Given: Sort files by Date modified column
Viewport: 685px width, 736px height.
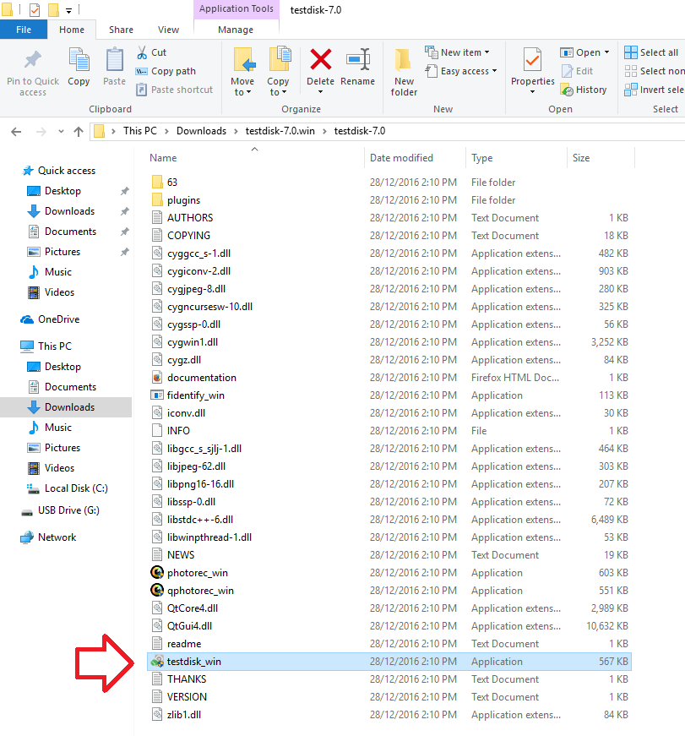Looking at the screenshot, I should (415, 158).
